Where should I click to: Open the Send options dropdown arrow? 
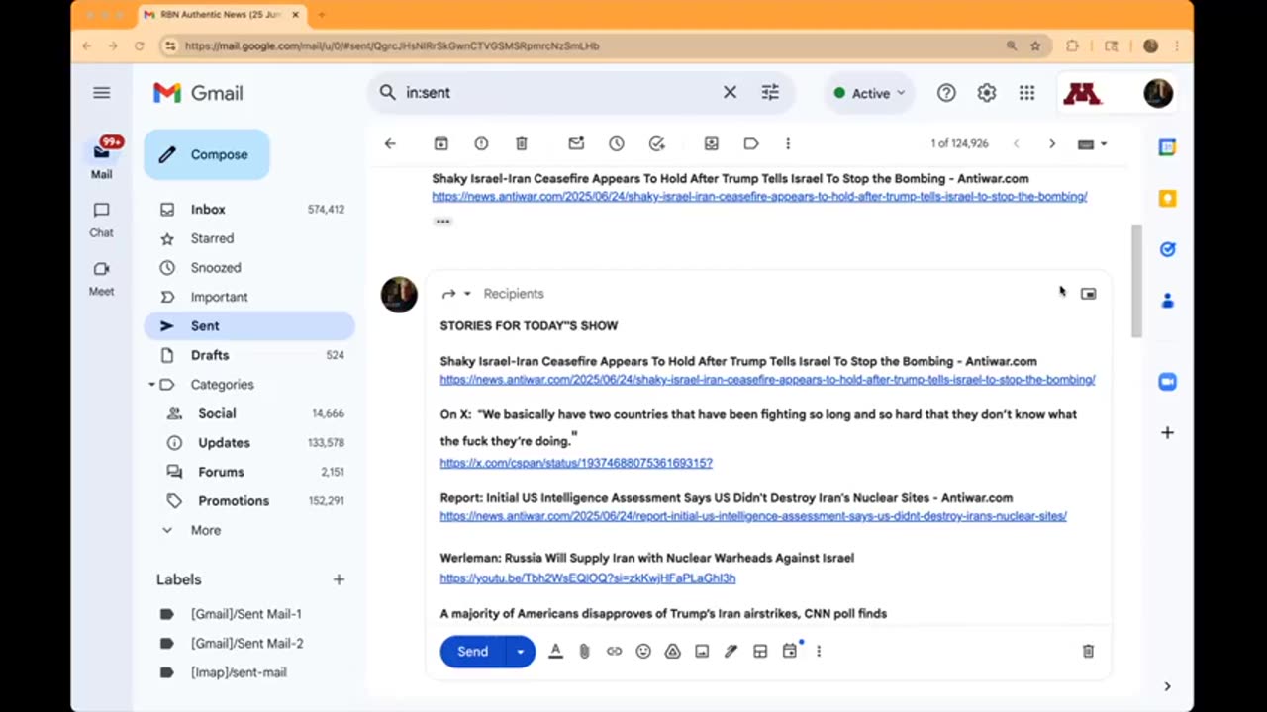(520, 652)
